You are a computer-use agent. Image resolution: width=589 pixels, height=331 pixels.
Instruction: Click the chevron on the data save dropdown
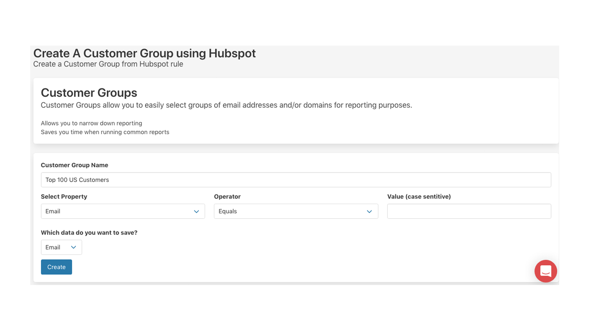(x=73, y=247)
